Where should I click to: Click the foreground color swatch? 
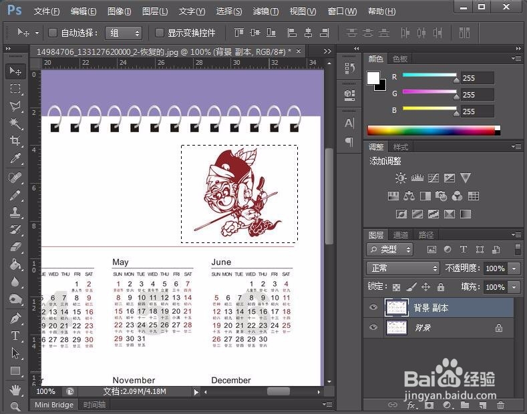pyautogui.click(x=373, y=78)
